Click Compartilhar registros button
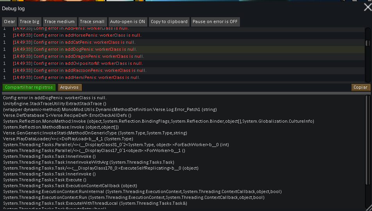The image size is (372, 211). click(29, 88)
